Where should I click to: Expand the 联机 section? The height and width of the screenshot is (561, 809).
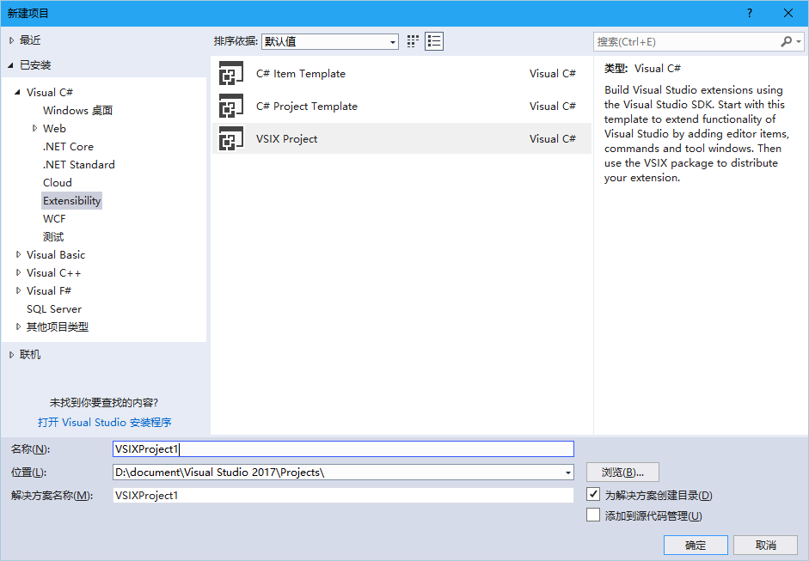[11, 355]
